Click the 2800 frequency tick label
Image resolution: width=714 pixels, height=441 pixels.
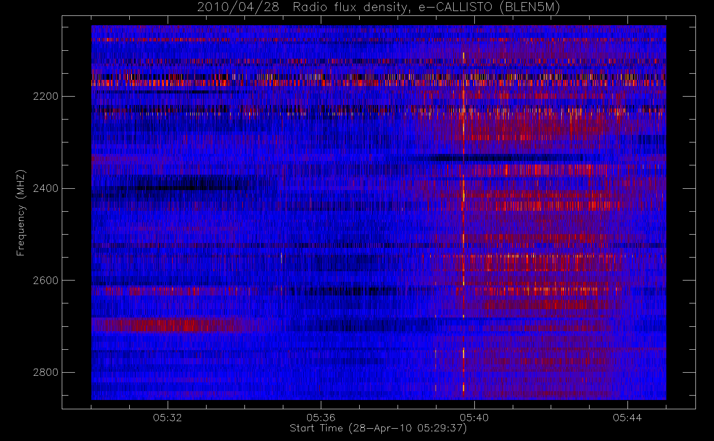tap(45, 372)
